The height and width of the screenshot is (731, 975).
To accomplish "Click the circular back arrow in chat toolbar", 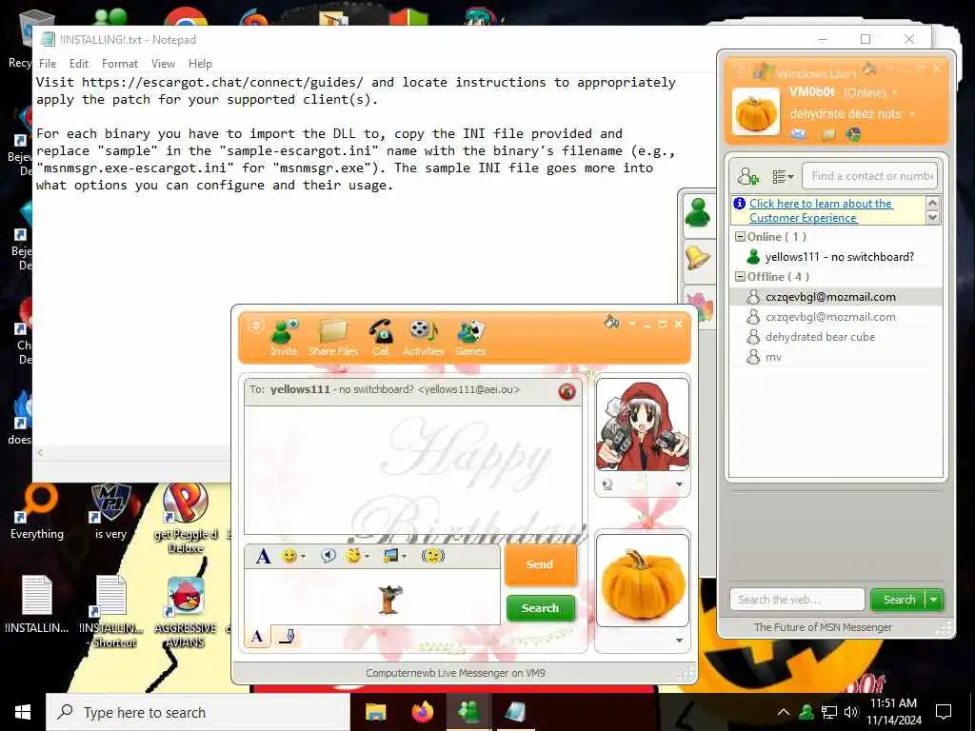I will 255,326.
